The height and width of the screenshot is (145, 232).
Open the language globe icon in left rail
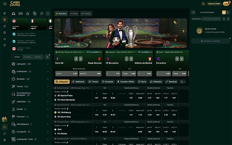click(x=5, y=140)
